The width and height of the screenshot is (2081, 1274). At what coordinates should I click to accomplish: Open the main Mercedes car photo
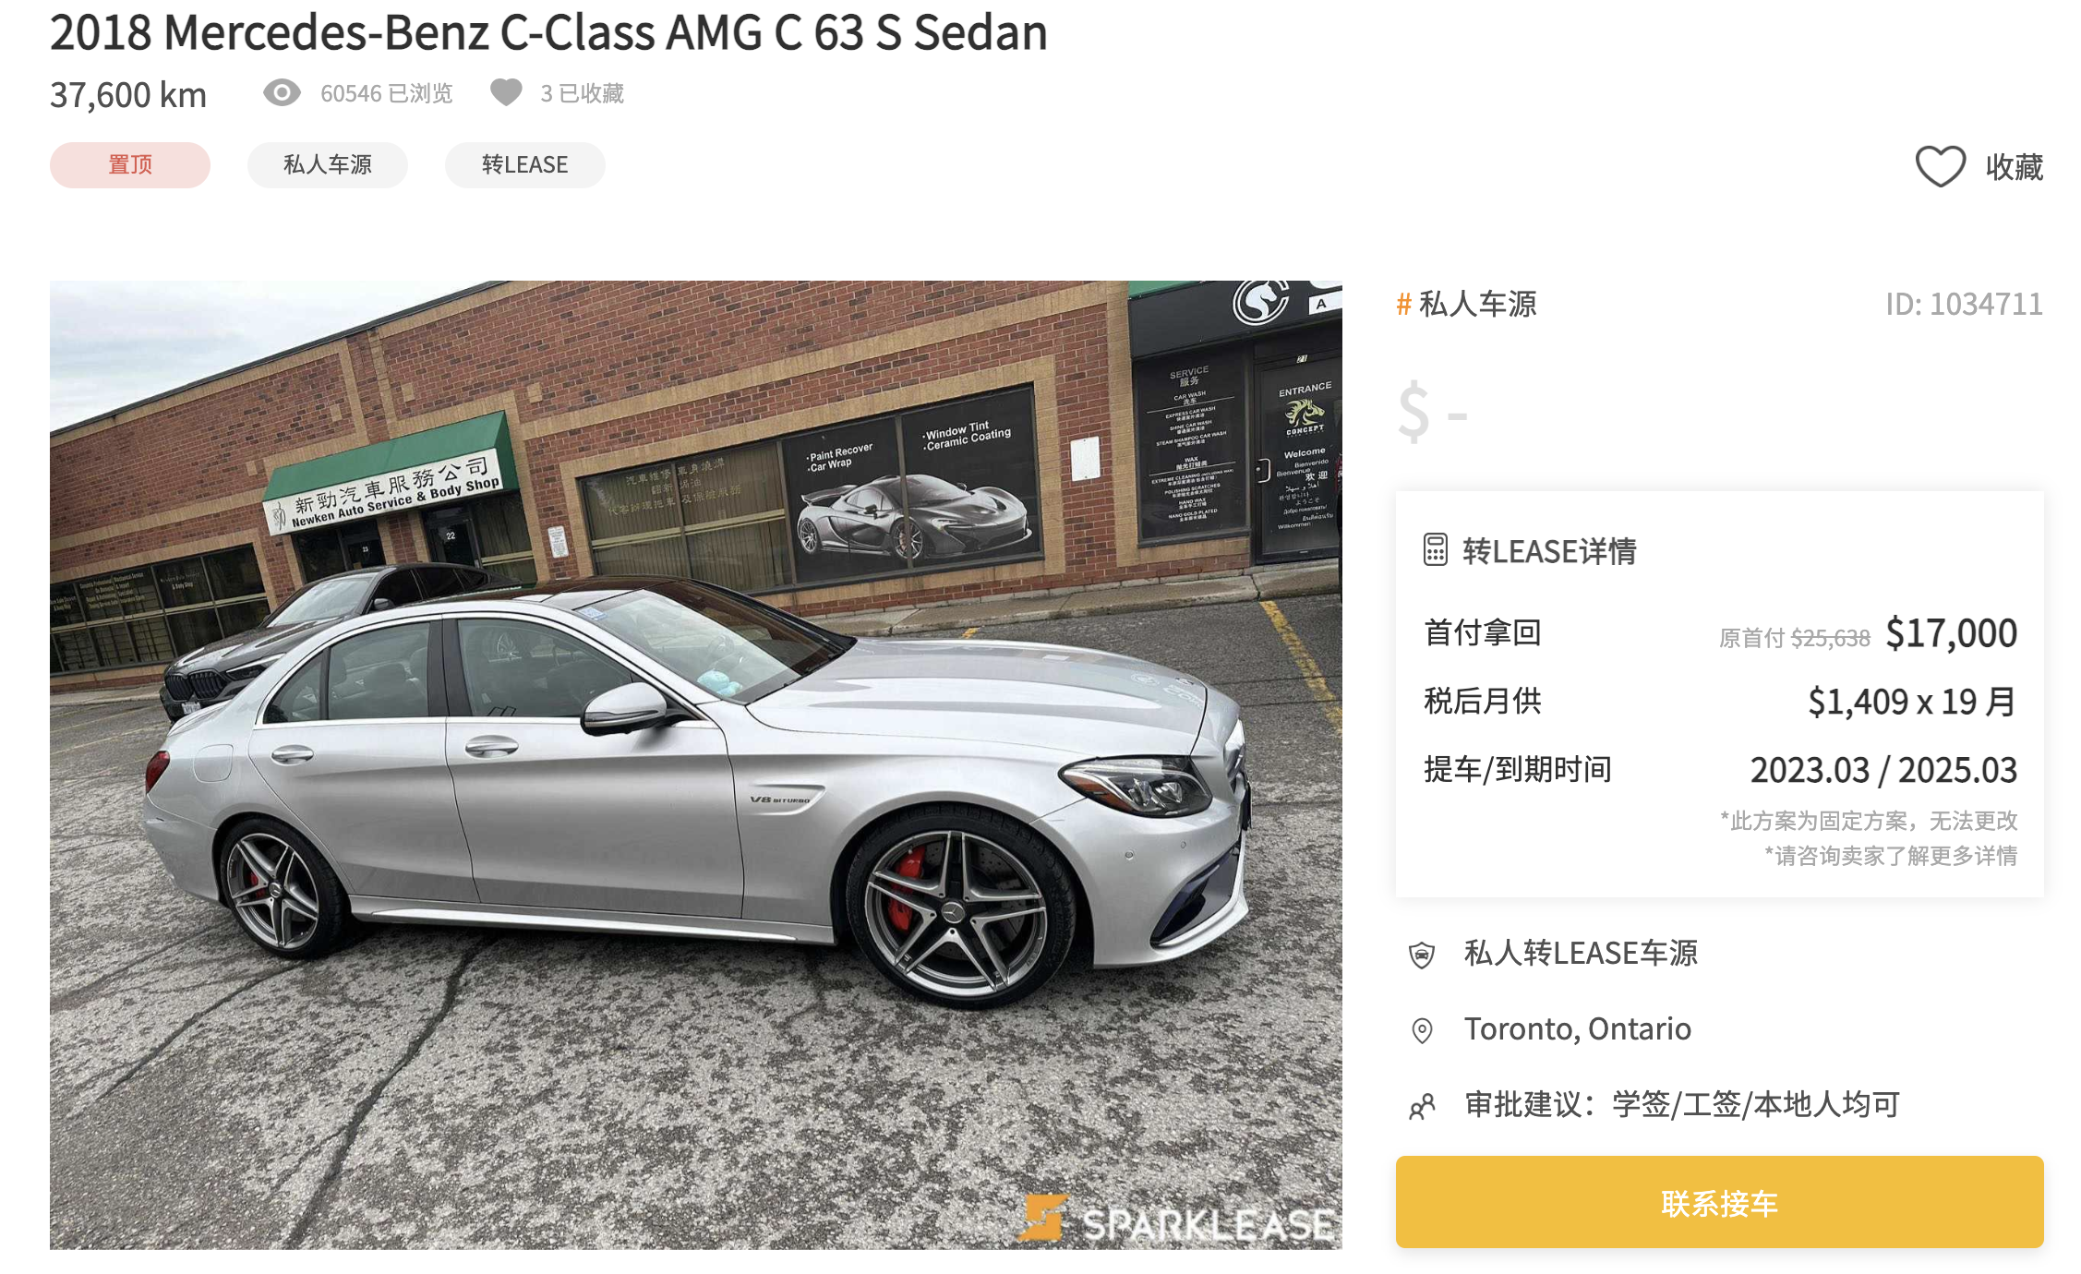[696, 764]
